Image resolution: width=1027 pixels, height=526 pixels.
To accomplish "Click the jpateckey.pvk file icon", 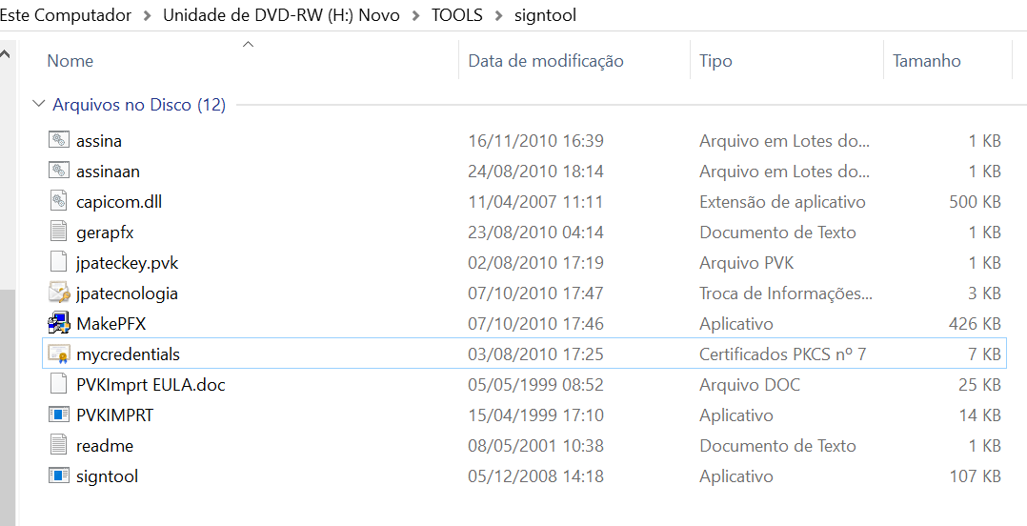I will pos(59,262).
